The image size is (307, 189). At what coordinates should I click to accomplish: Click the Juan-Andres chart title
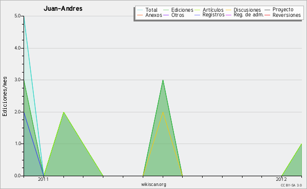(x=63, y=8)
